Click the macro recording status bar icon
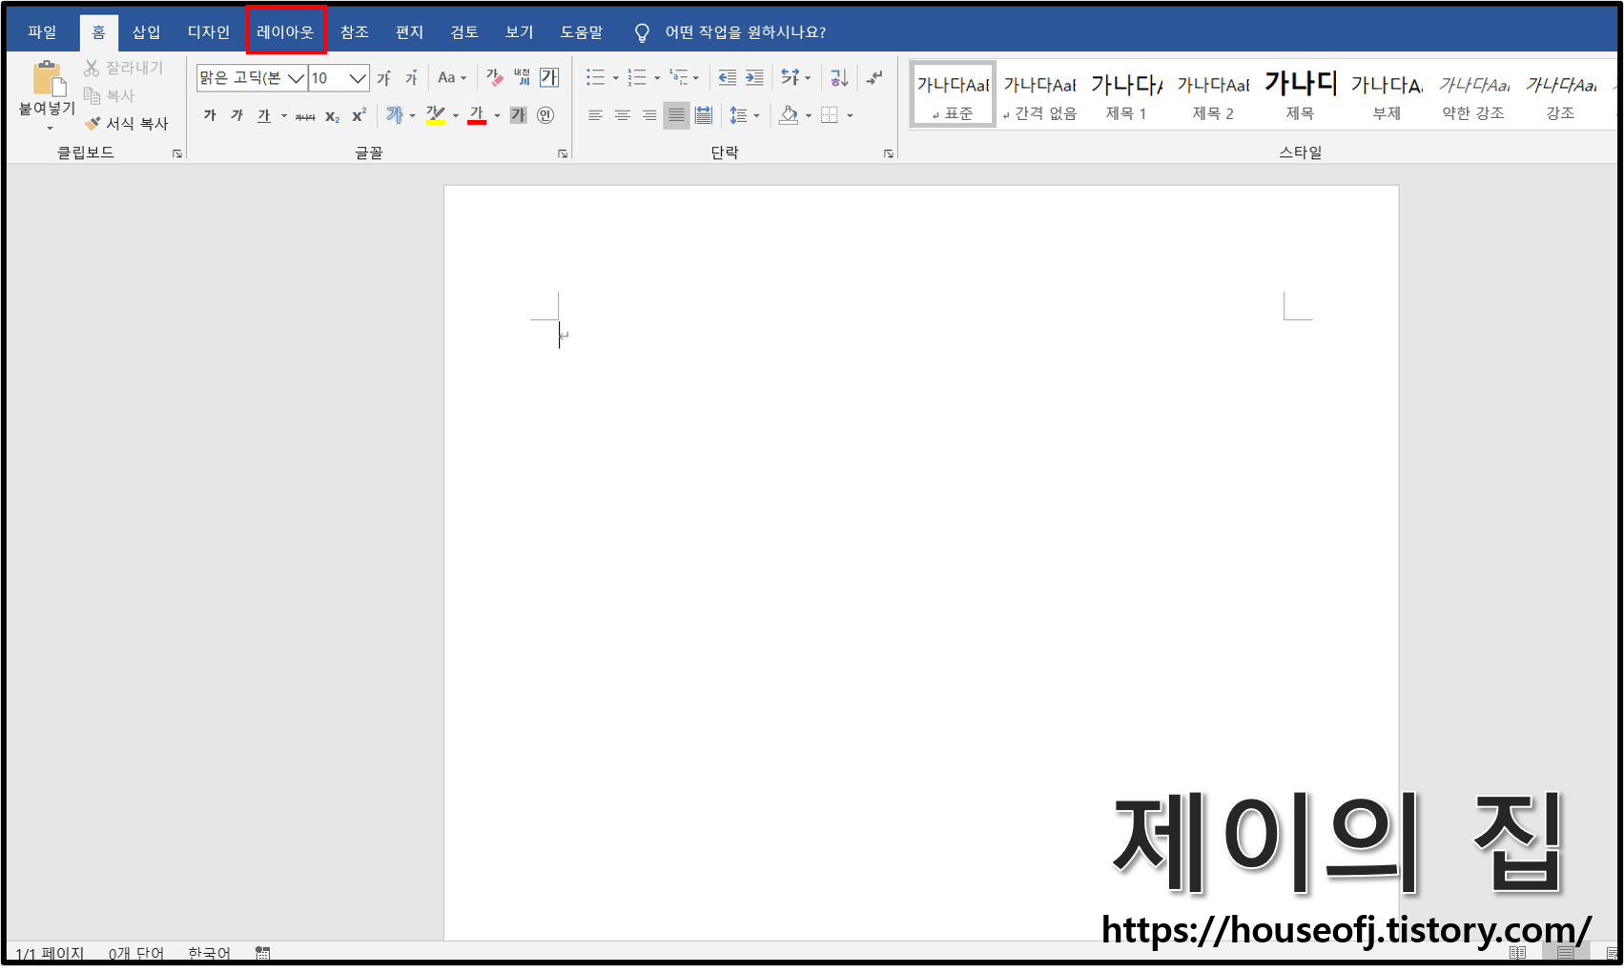 [263, 953]
